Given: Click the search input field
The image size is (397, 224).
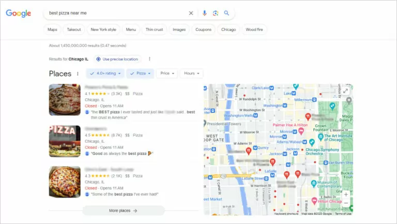Looking at the screenshot, I should click(x=114, y=13).
